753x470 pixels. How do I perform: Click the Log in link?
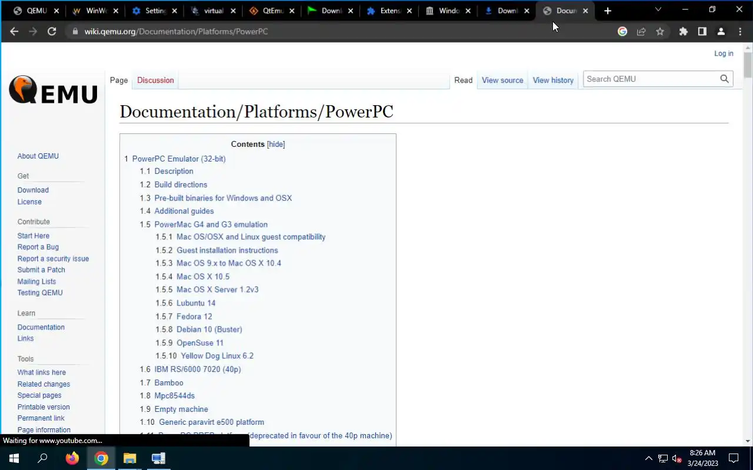(724, 53)
